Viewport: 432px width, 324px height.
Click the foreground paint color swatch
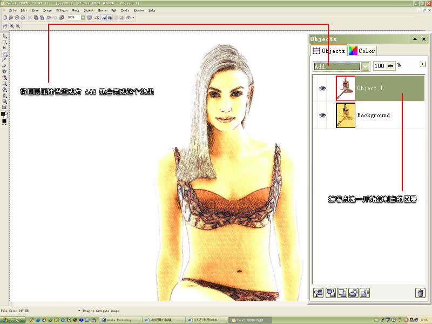(3, 114)
